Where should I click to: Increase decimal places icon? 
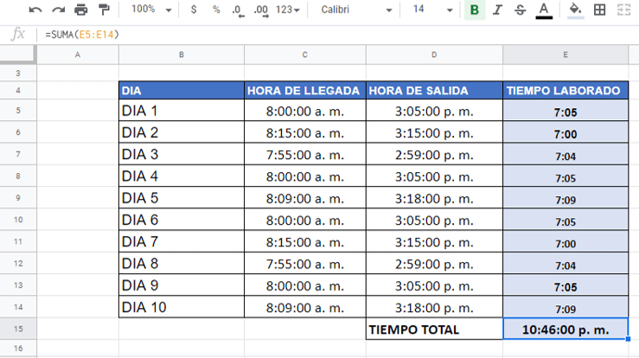tap(261, 10)
